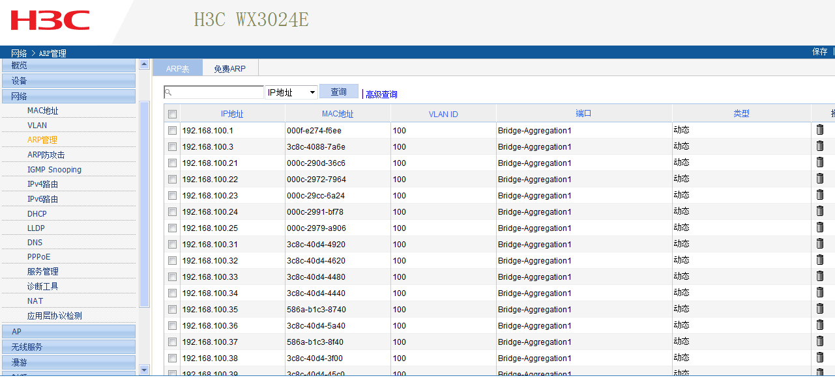The image size is (835, 378).
Task: Switch to the ARP表 tab
Action: (177, 68)
